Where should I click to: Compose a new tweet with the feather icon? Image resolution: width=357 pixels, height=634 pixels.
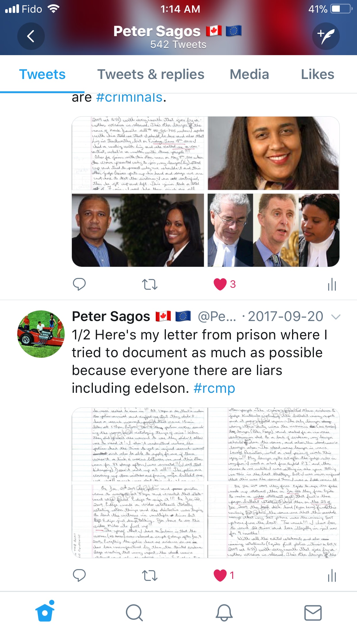[326, 36]
